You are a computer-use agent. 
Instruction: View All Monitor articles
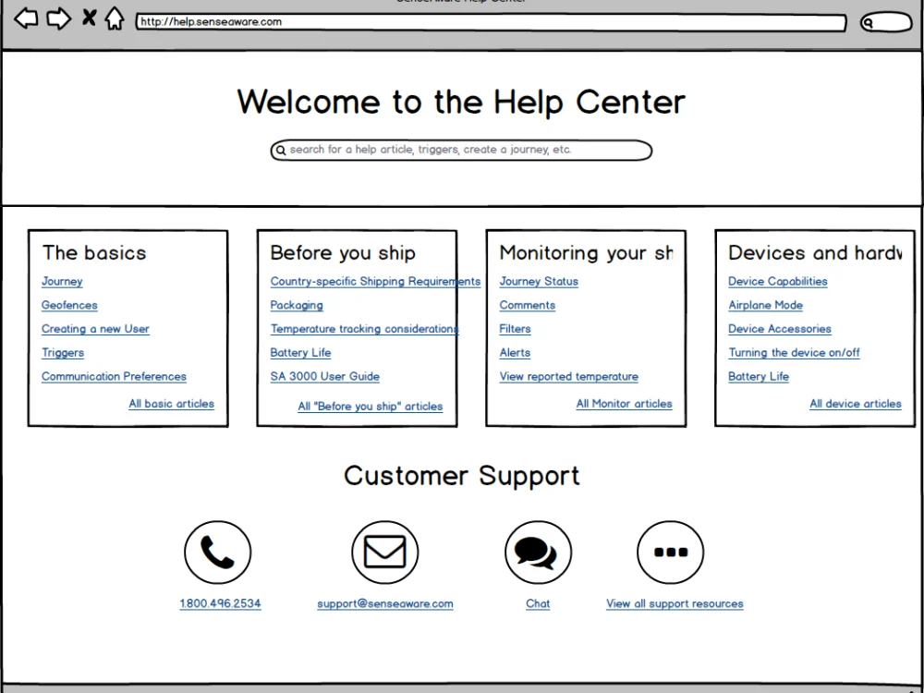tap(624, 404)
